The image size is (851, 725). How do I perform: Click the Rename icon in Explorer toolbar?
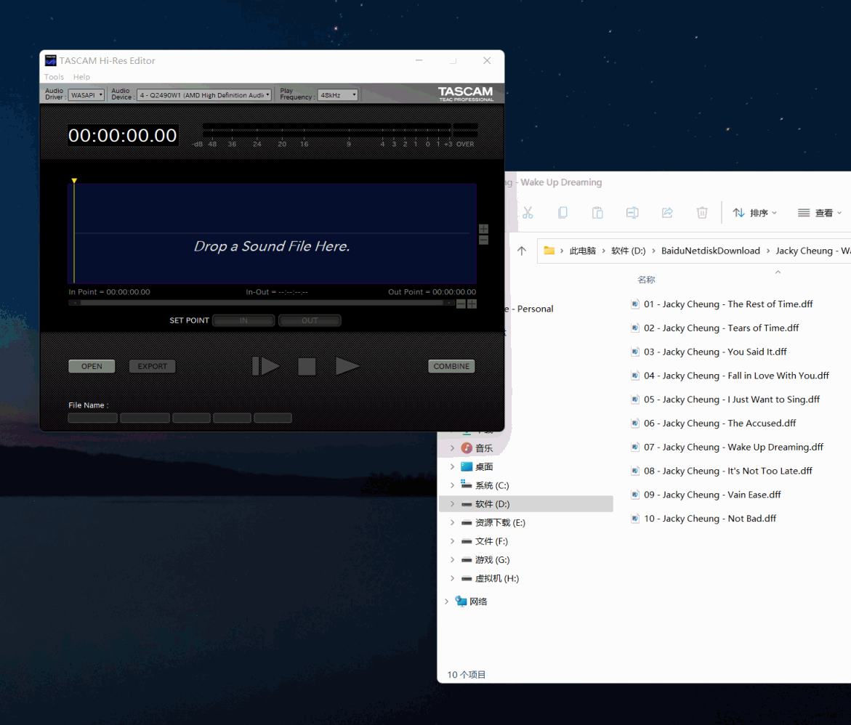pos(632,213)
